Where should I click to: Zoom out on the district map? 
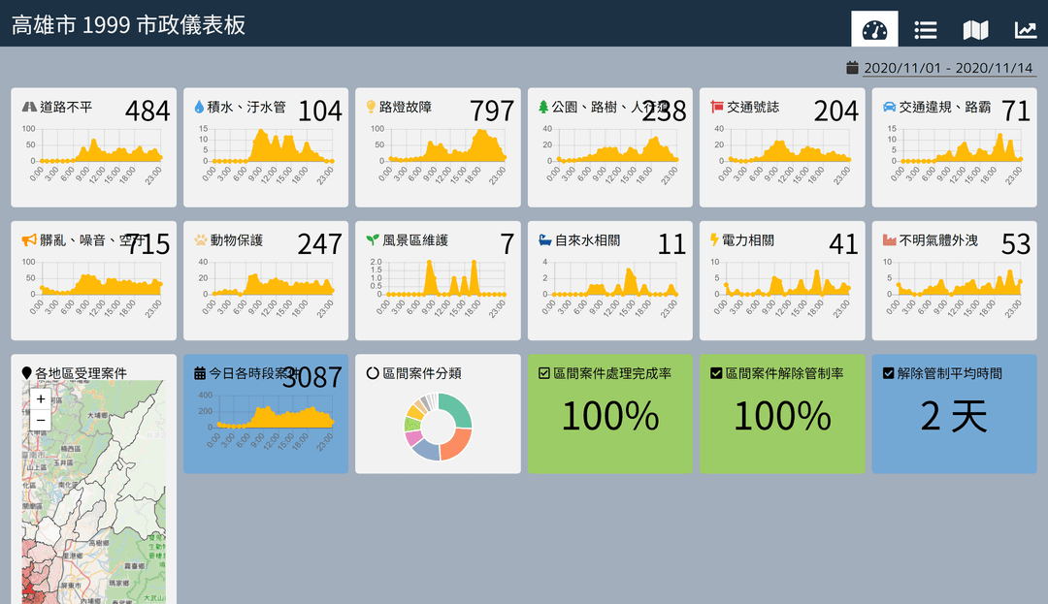(40, 420)
